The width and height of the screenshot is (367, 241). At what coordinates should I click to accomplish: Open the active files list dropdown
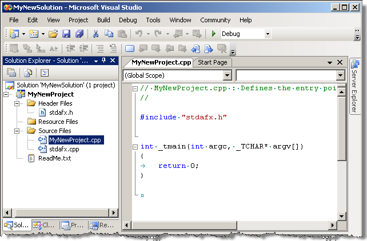330,62
